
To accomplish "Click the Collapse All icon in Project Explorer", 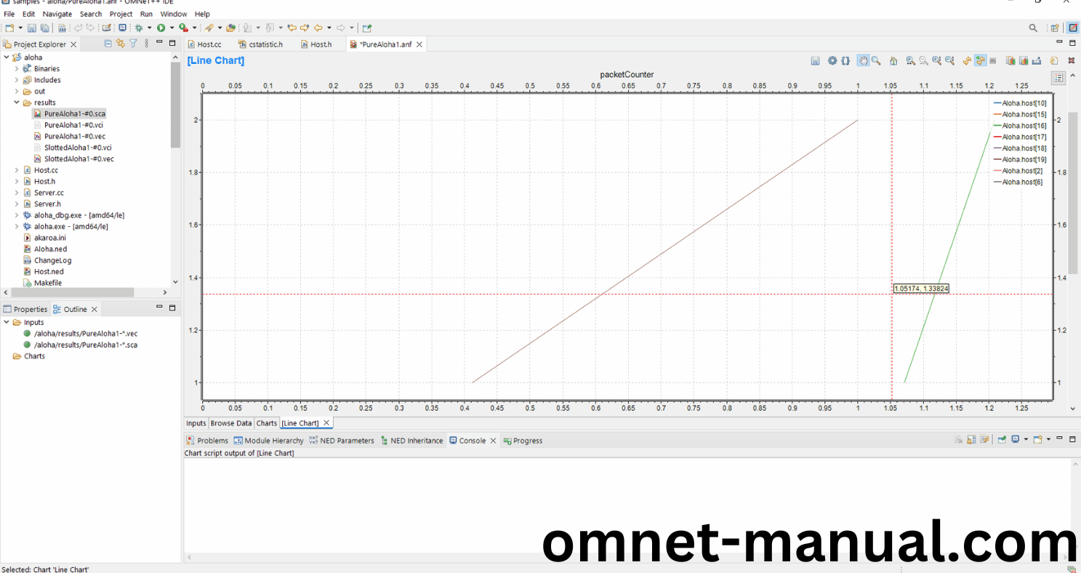I will coord(108,44).
